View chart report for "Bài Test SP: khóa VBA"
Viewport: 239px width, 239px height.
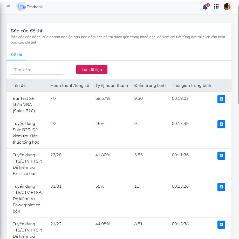click(x=221, y=99)
